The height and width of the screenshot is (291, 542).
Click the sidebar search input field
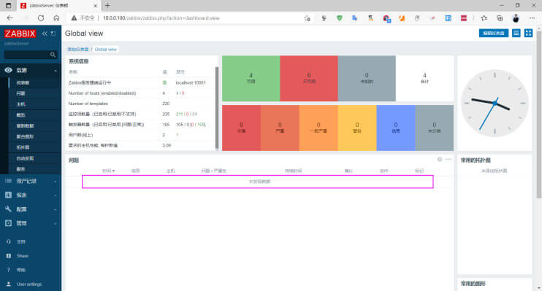coord(27,55)
